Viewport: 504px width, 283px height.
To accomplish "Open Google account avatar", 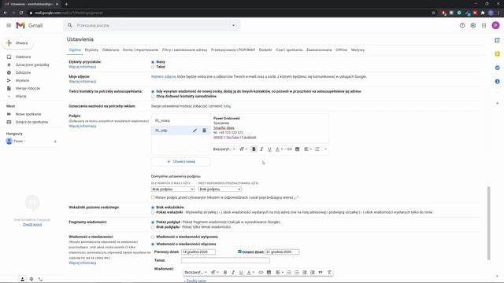I will pyautogui.click(x=495, y=25).
